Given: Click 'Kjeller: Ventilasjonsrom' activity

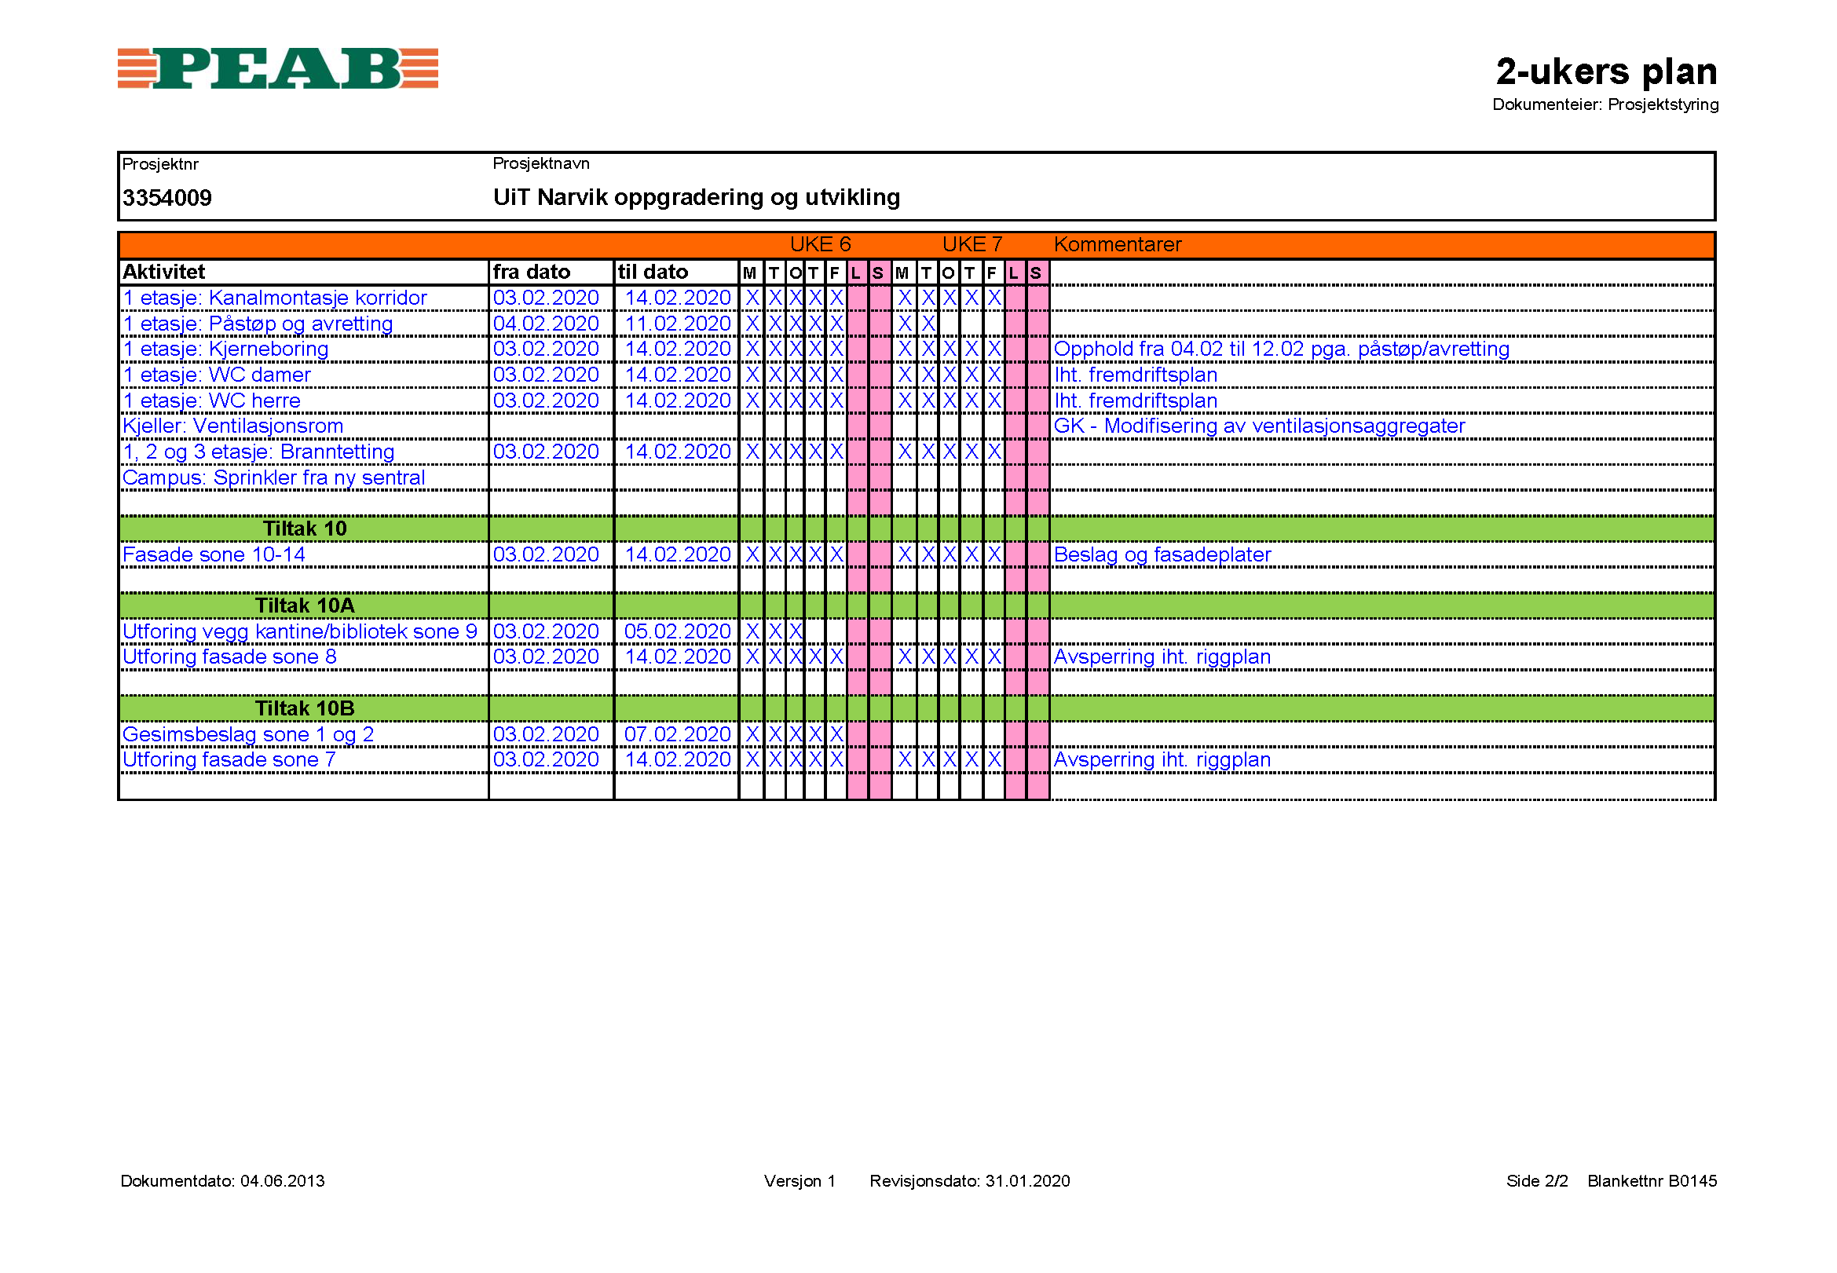Looking at the screenshot, I should tap(232, 426).
